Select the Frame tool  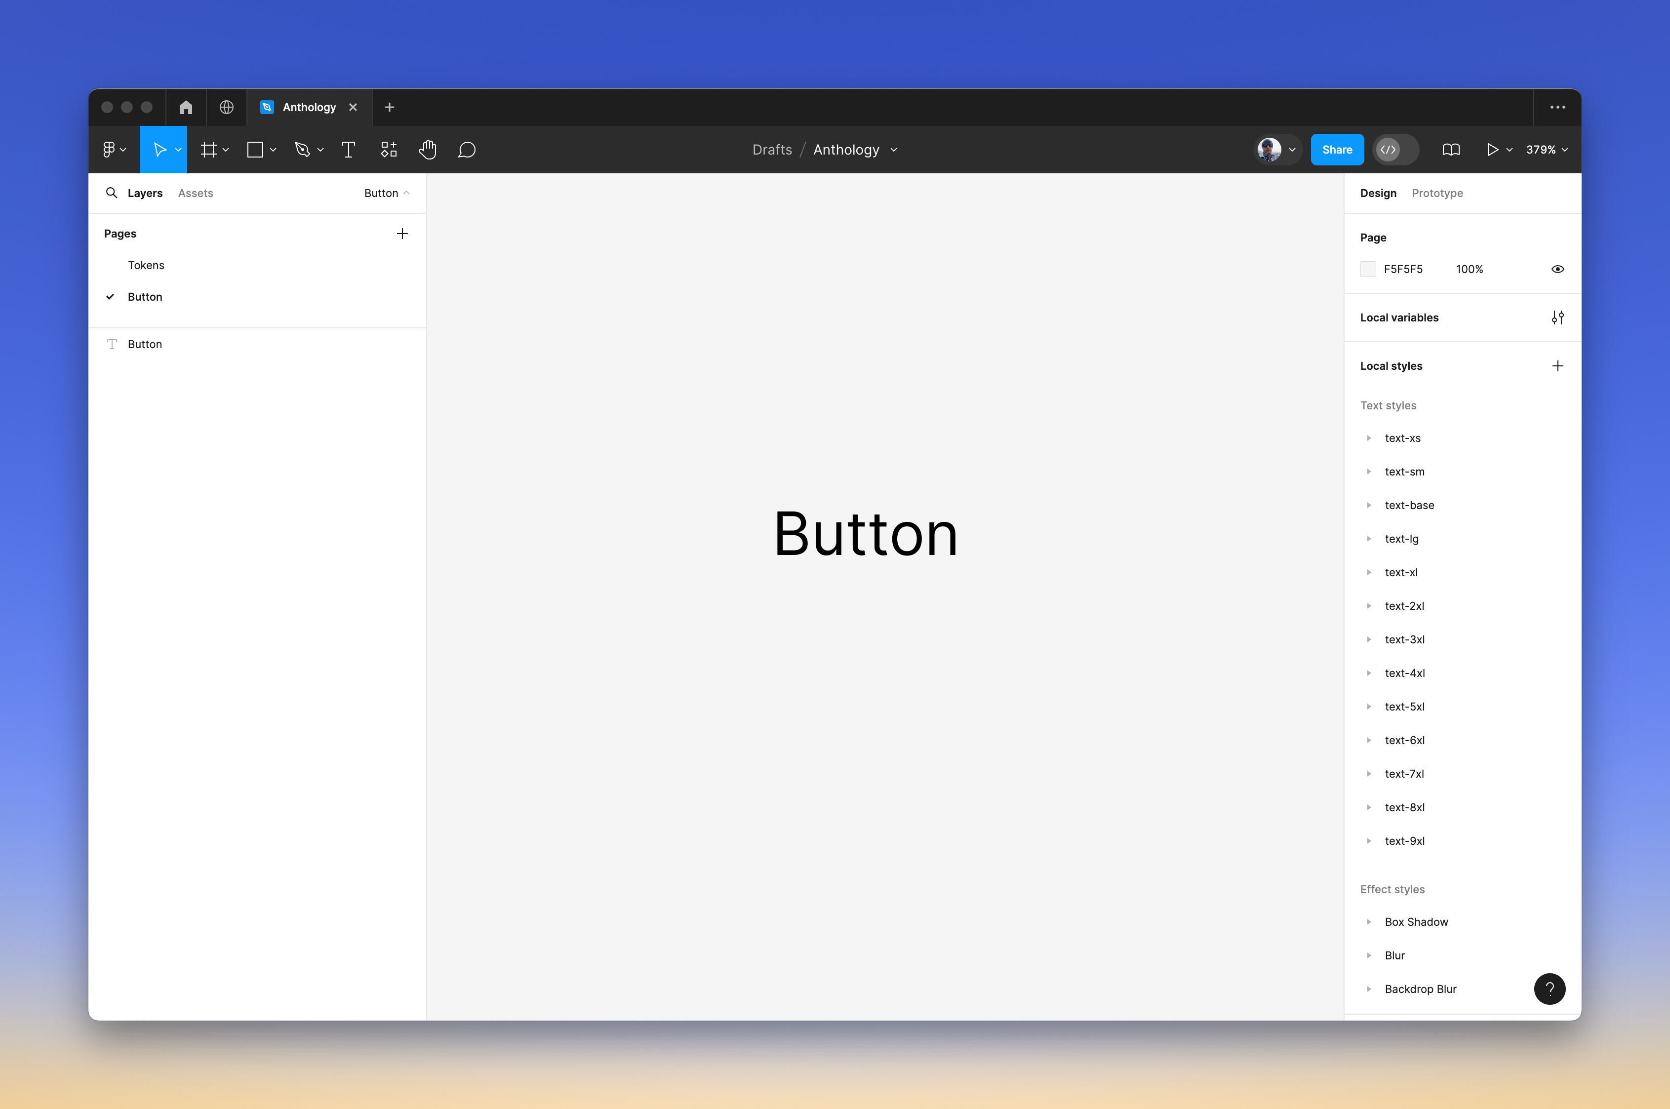[210, 149]
